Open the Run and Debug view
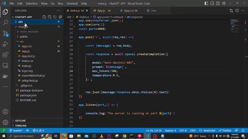248x139 pixels. 5,44
